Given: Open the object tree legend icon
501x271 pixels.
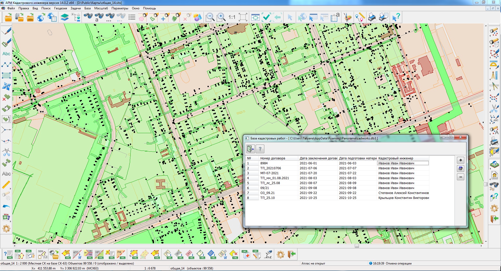Looking at the screenshot, I should pos(76,17).
